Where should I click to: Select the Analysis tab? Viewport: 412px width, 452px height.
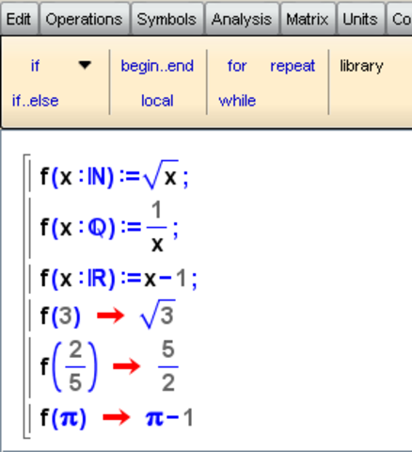point(242,19)
